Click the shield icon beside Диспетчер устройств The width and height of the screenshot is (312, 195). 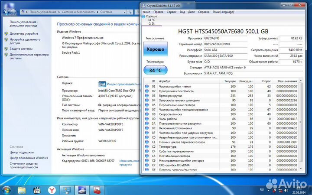(x=6, y=34)
